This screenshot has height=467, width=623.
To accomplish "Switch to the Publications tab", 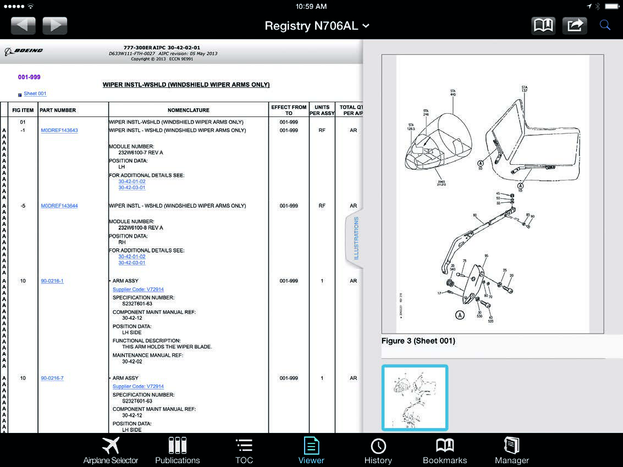I will [177, 451].
